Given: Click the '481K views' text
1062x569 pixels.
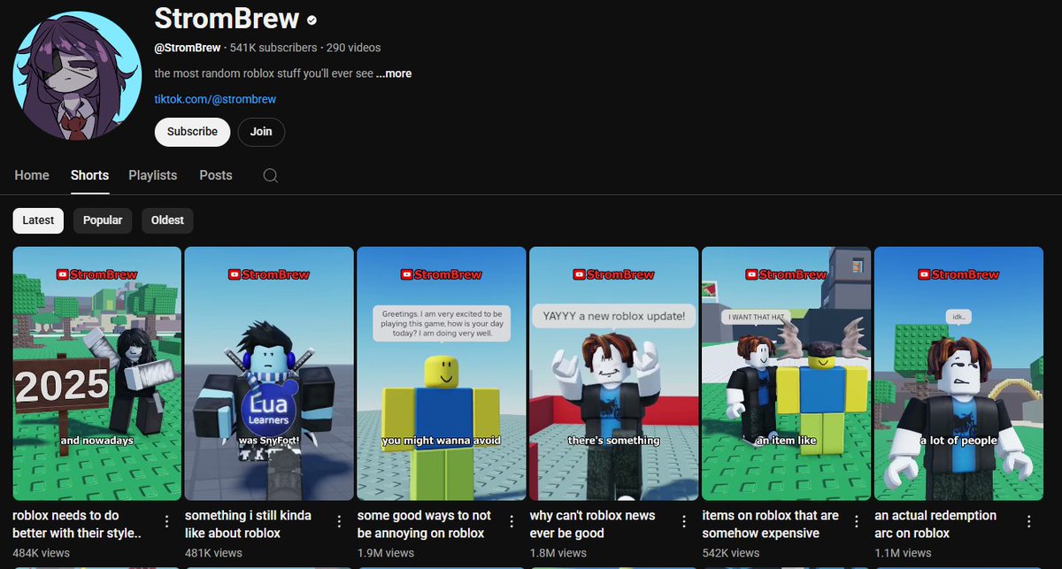Looking at the screenshot, I should pos(213,552).
